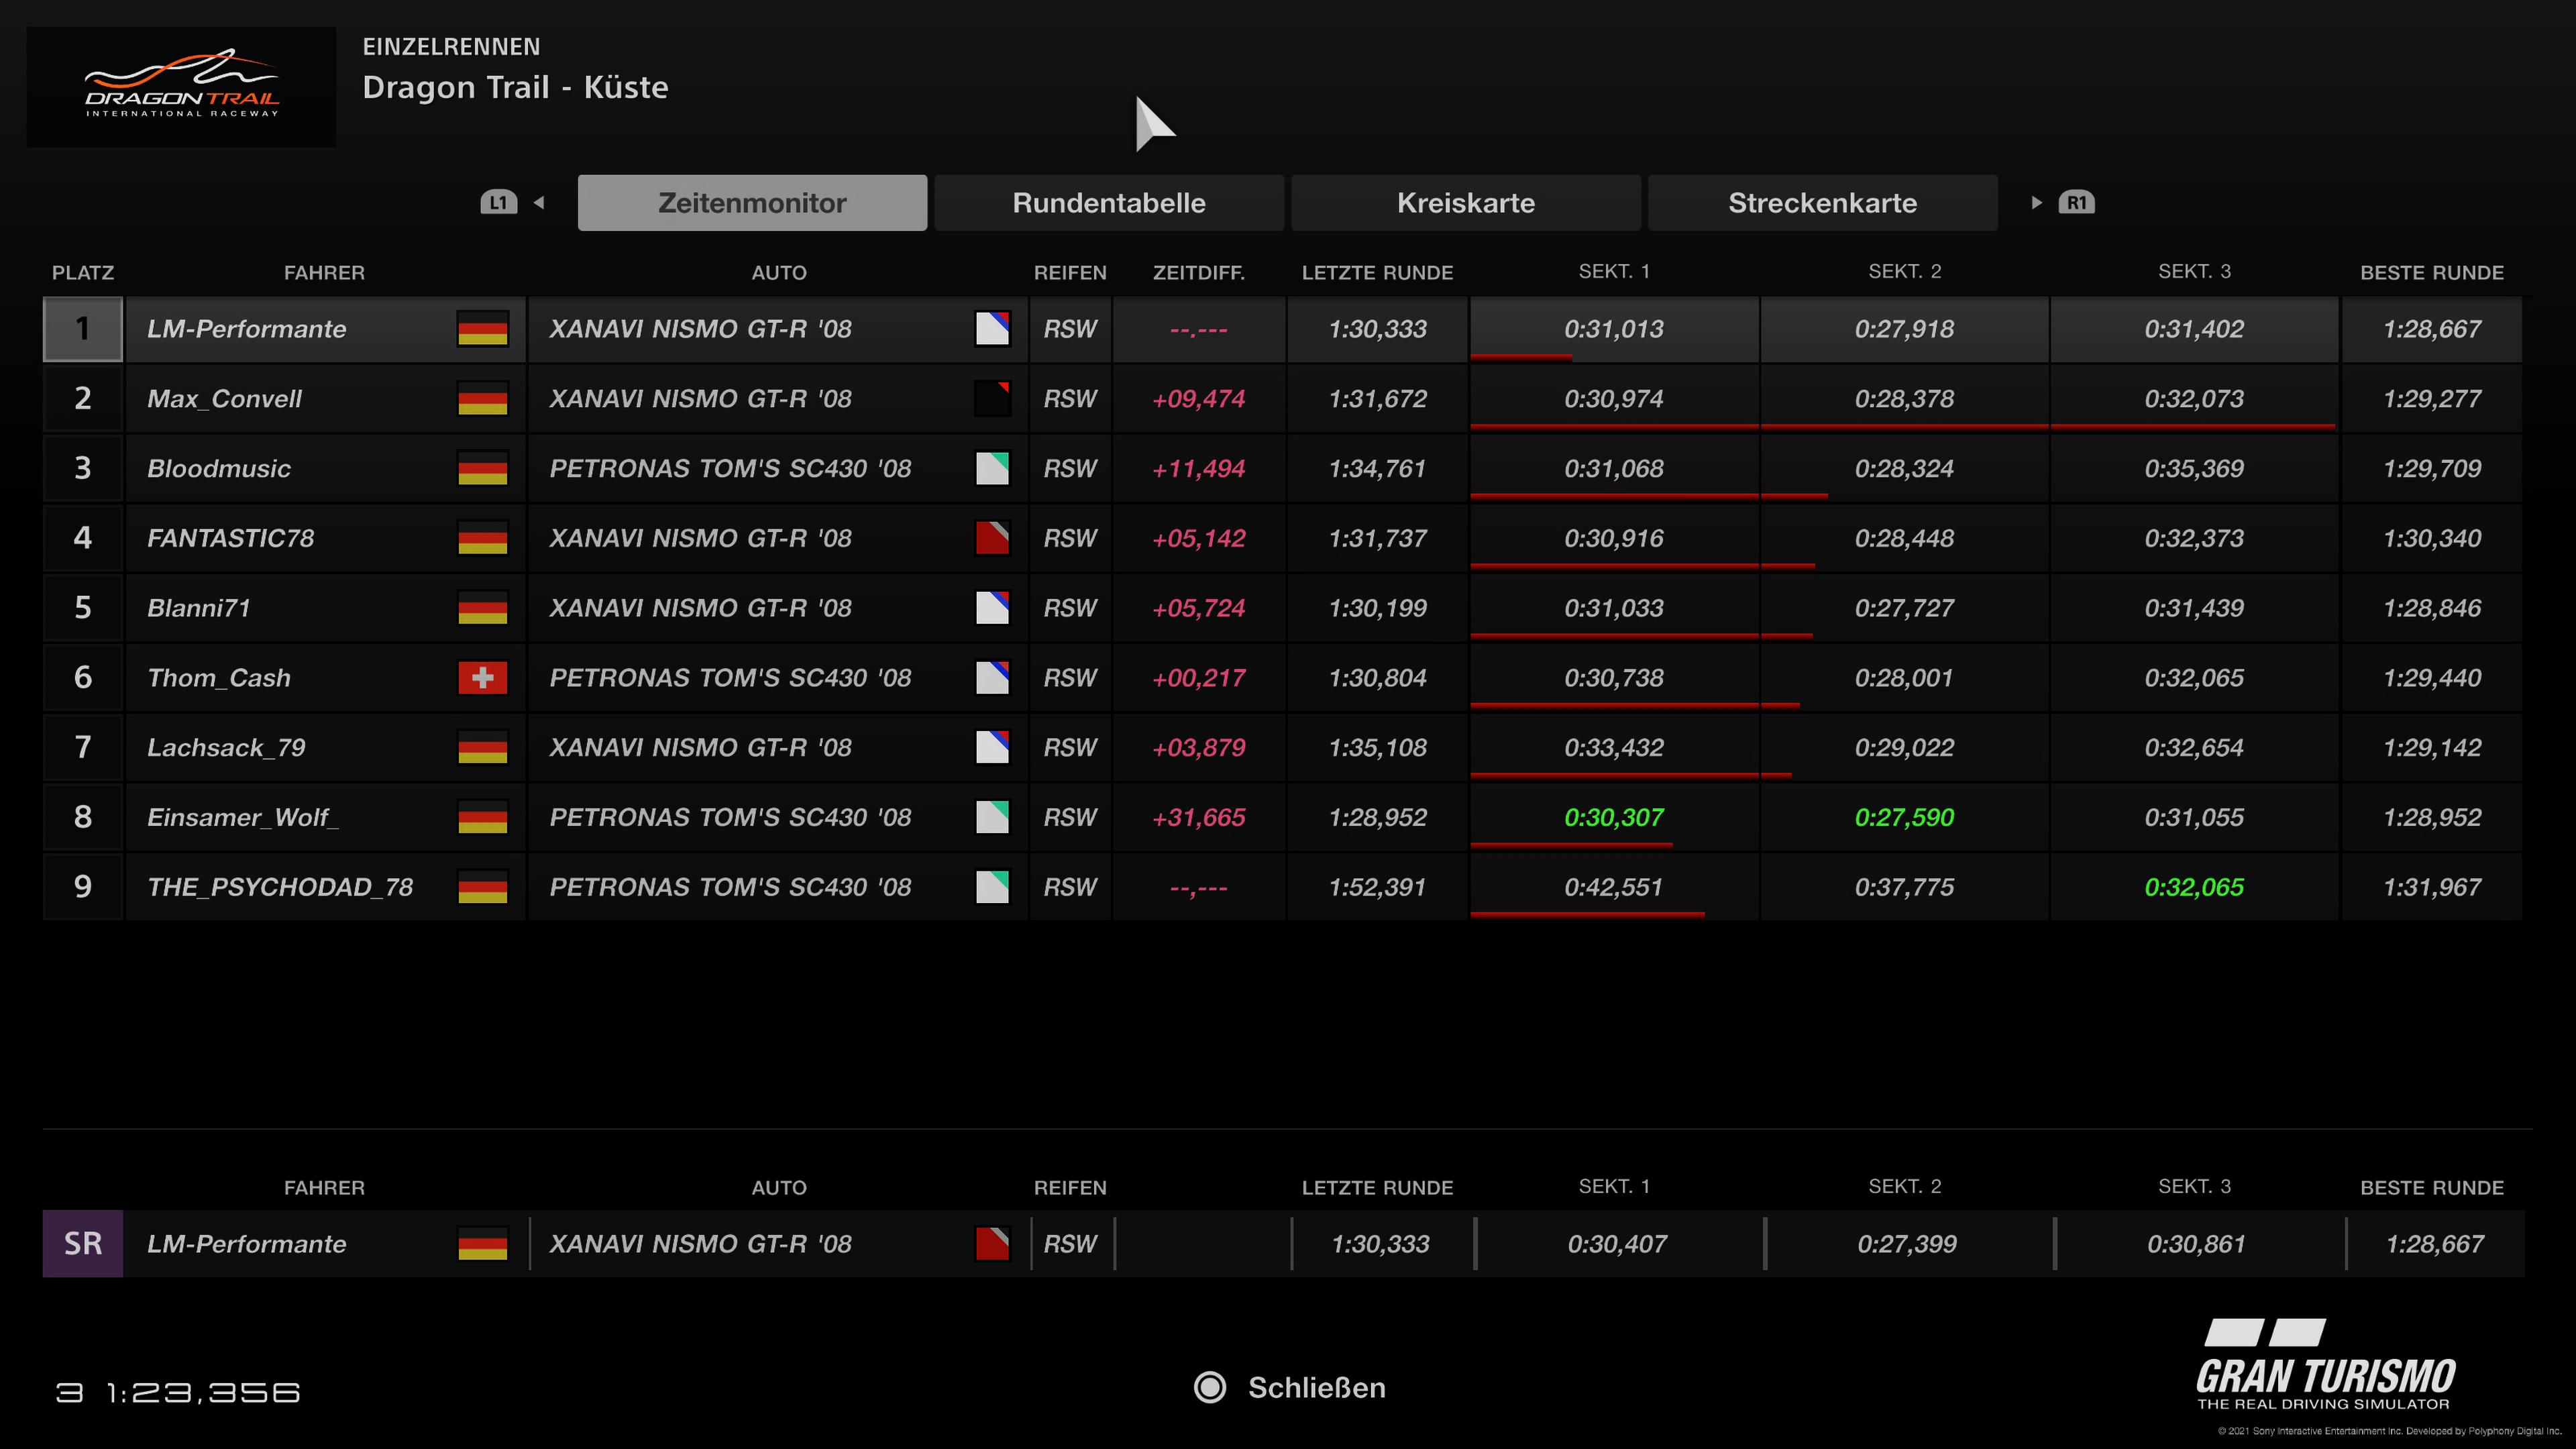Click the right arrow after Streckenkarte

click(x=2036, y=203)
